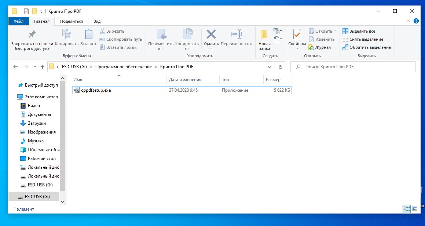
Task: Select Этот компьютер in sidebar
Action: [x=38, y=97]
